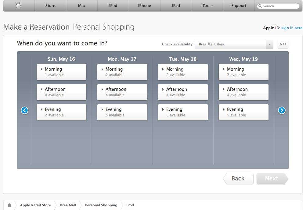This screenshot has width=303, height=210.
Task: Expand Afternoon slots for Wed, May 19
Action: [243, 92]
